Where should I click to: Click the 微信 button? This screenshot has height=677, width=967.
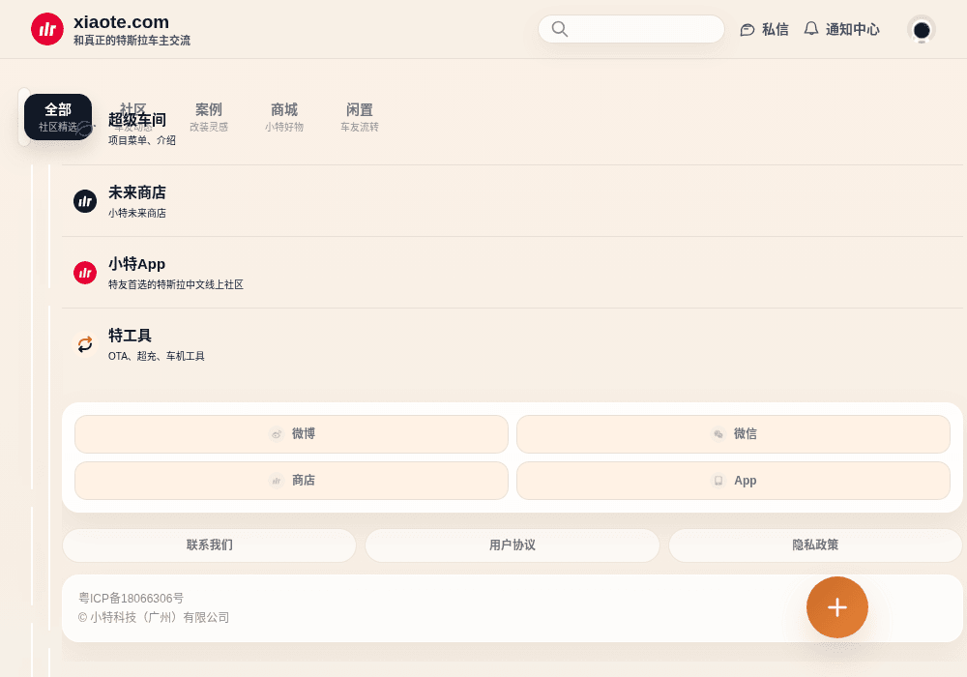tap(733, 434)
